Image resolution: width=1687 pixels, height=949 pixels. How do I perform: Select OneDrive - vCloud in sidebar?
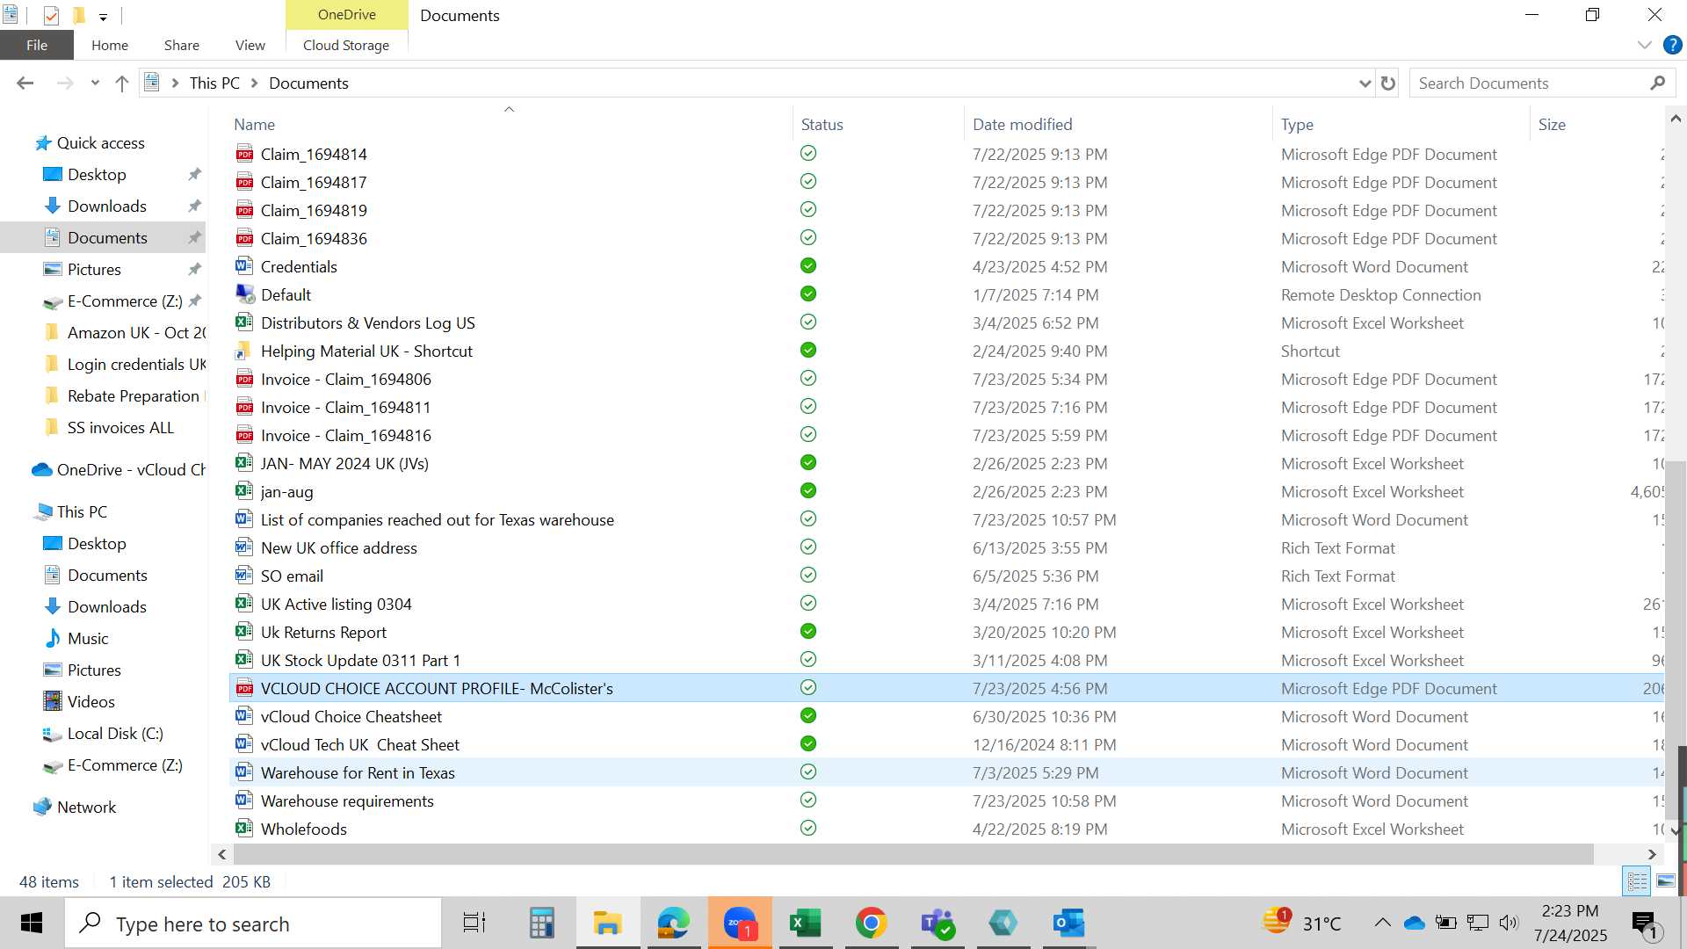(131, 470)
